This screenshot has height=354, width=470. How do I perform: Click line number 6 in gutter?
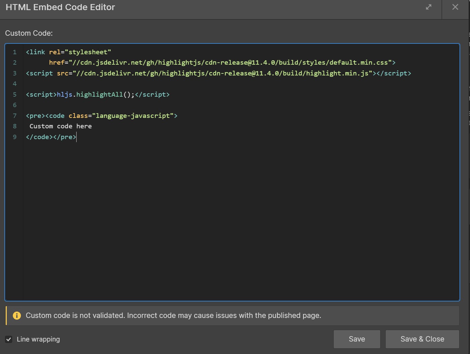(x=15, y=105)
